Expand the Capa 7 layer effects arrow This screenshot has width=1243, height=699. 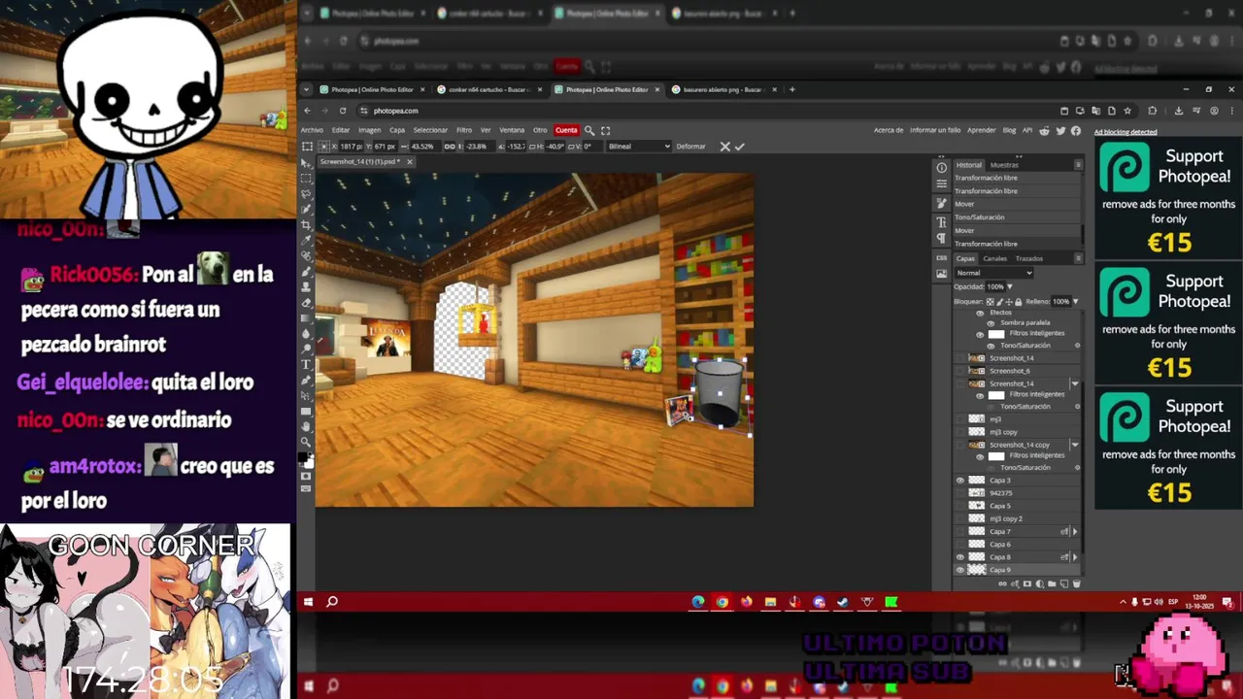click(1074, 532)
